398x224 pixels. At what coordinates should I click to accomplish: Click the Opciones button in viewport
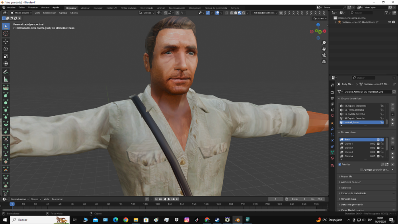[x=319, y=18]
